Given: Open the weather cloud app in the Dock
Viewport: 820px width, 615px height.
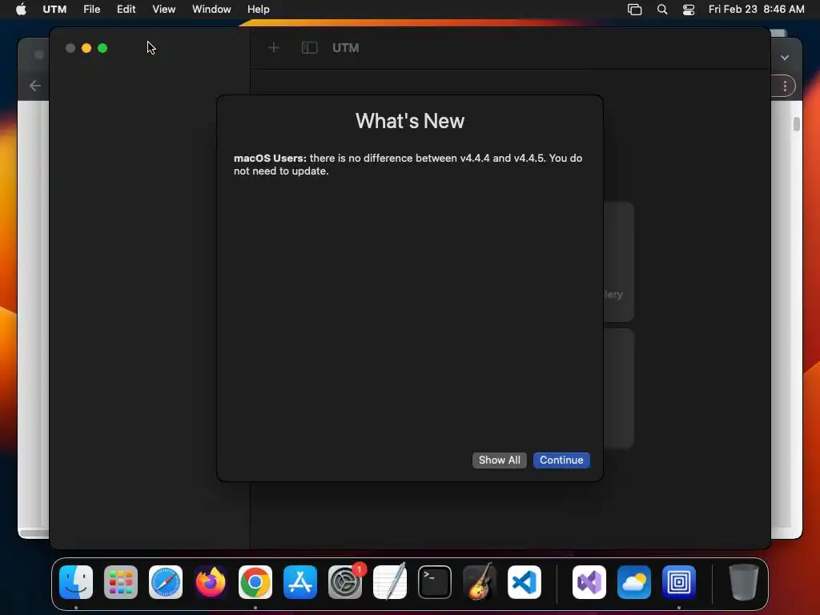Looking at the screenshot, I should pyautogui.click(x=634, y=582).
